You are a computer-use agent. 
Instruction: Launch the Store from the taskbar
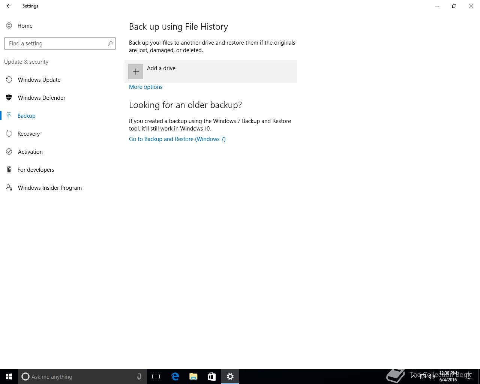pyautogui.click(x=211, y=376)
